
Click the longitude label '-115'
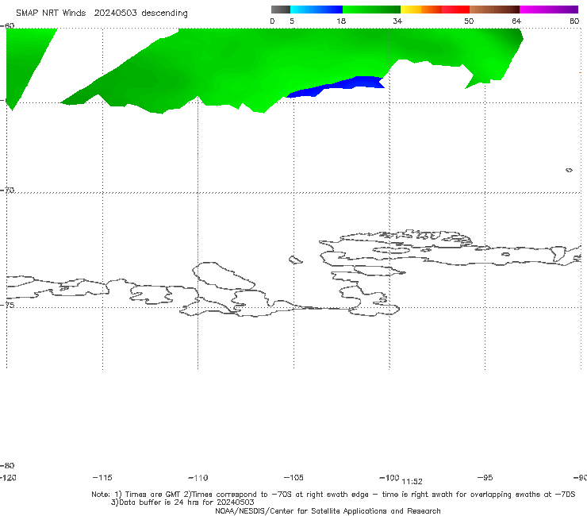[102, 478]
